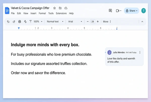Select the left indent marker on the ruler
151x102 pixels.
click(19, 28)
